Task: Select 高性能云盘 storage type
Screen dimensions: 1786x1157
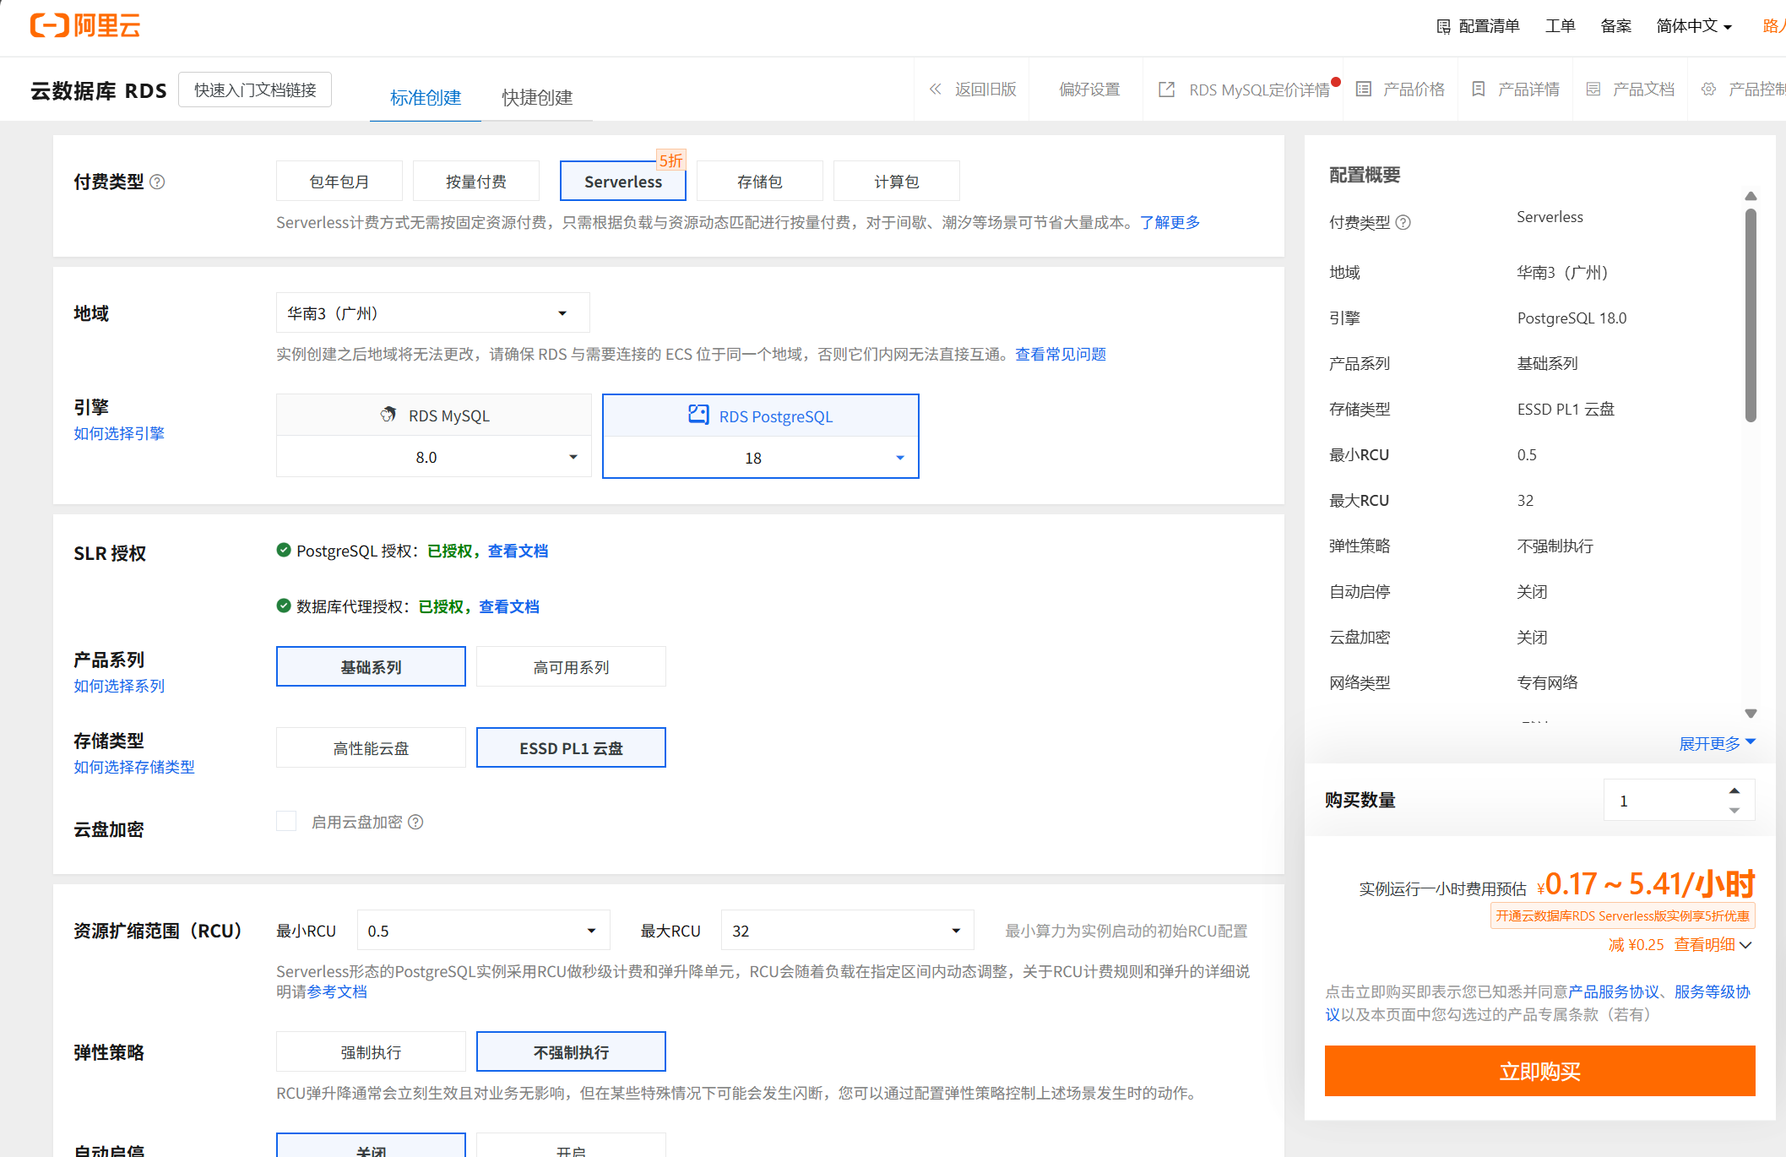Action: [x=371, y=747]
